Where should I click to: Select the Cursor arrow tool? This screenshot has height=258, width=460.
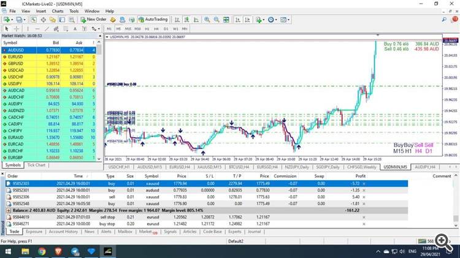[x=7, y=29]
